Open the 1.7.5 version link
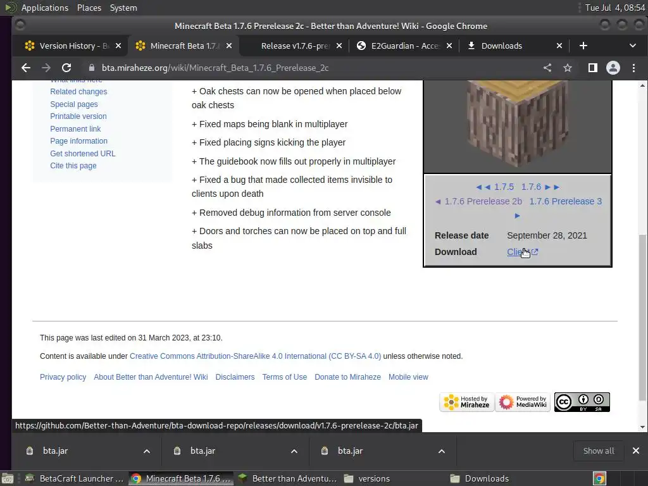Image resolution: width=648 pixels, height=486 pixels. 504,187
